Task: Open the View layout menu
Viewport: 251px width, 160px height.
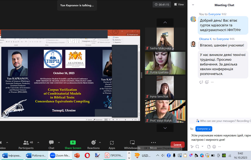Action: [x=179, y=4]
